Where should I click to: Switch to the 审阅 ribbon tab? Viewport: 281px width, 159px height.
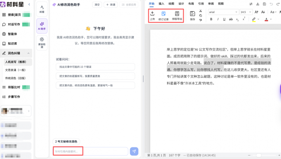(211, 3)
